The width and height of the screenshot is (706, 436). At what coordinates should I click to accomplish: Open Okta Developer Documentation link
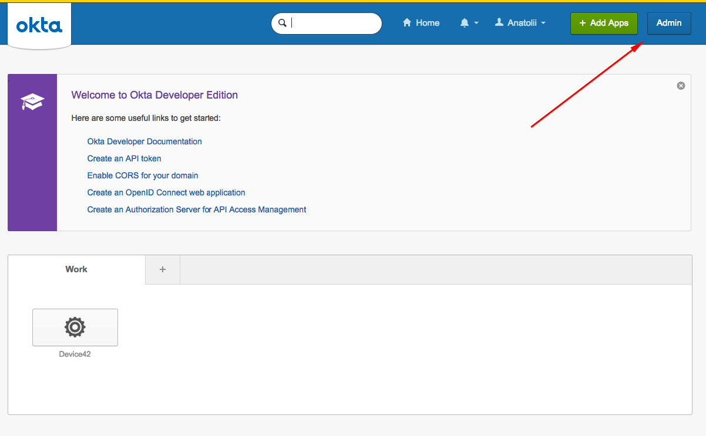point(144,141)
